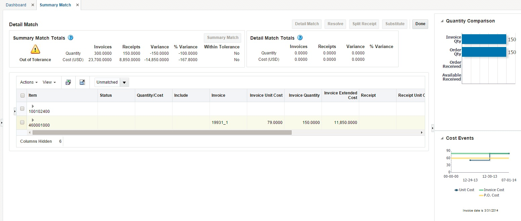The width and height of the screenshot is (521, 221).
Task: Click the Out of Tolerance warning icon
Action: [x=35, y=49]
